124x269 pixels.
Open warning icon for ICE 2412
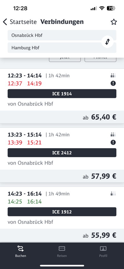[113, 142]
